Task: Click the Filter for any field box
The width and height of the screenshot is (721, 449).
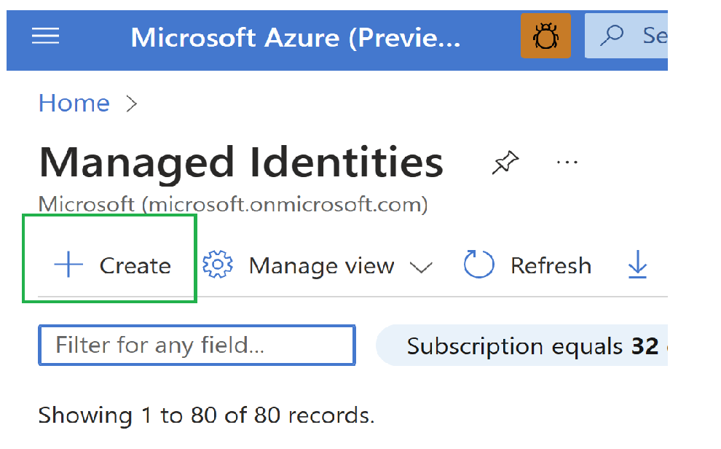Action: tap(197, 345)
